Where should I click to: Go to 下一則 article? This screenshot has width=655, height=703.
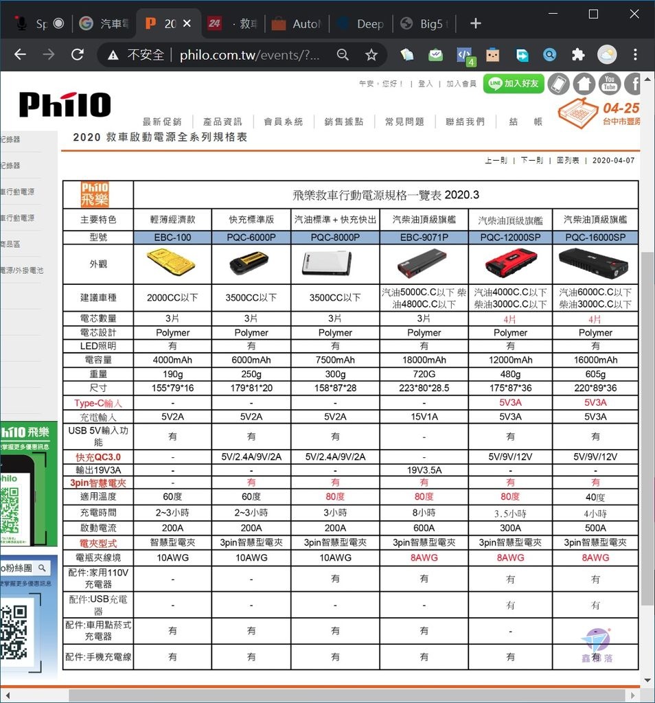531,161
